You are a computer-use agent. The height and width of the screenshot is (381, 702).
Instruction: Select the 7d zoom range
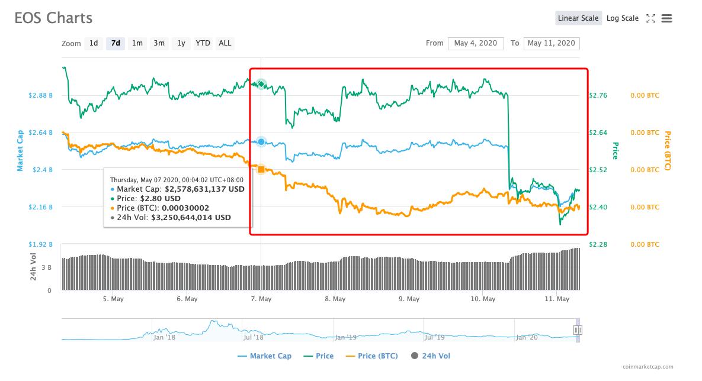tap(116, 43)
